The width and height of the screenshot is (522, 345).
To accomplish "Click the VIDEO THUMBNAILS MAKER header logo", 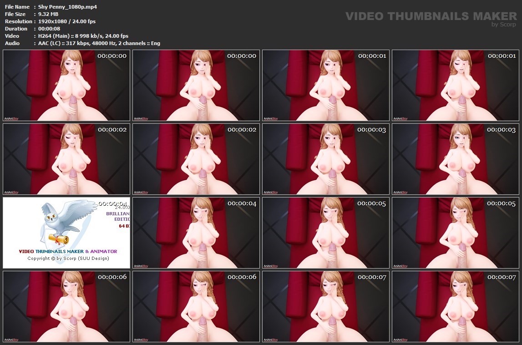I will coord(431,16).
